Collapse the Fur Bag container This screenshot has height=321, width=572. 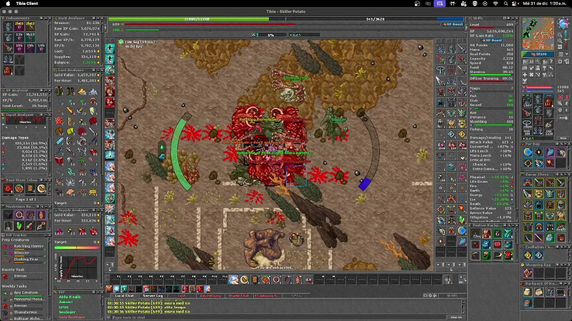pos(565,144)
